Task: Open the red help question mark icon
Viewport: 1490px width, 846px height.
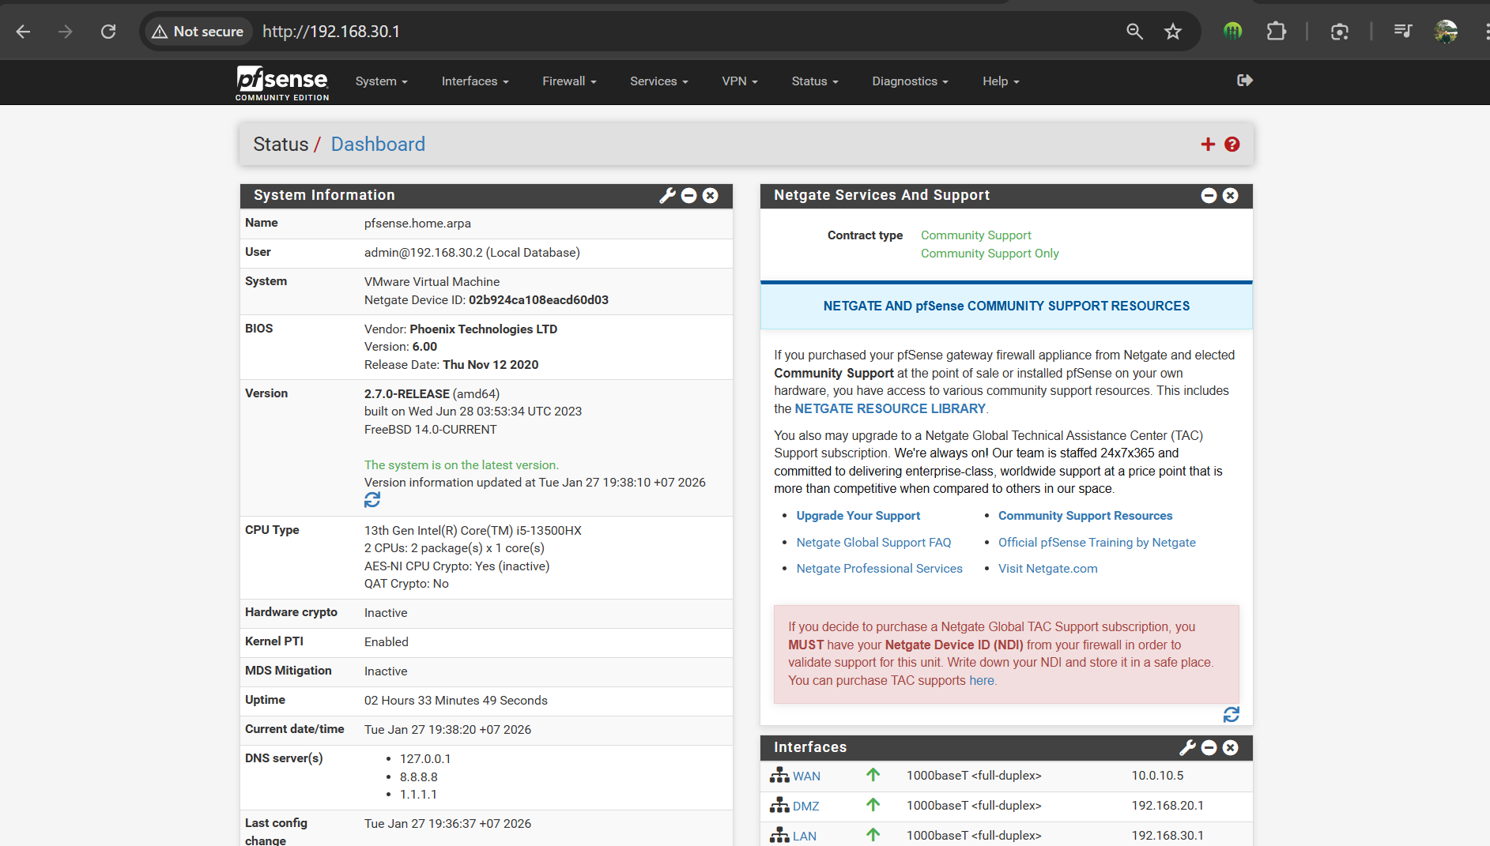Action: click(x=1232, y=145)
